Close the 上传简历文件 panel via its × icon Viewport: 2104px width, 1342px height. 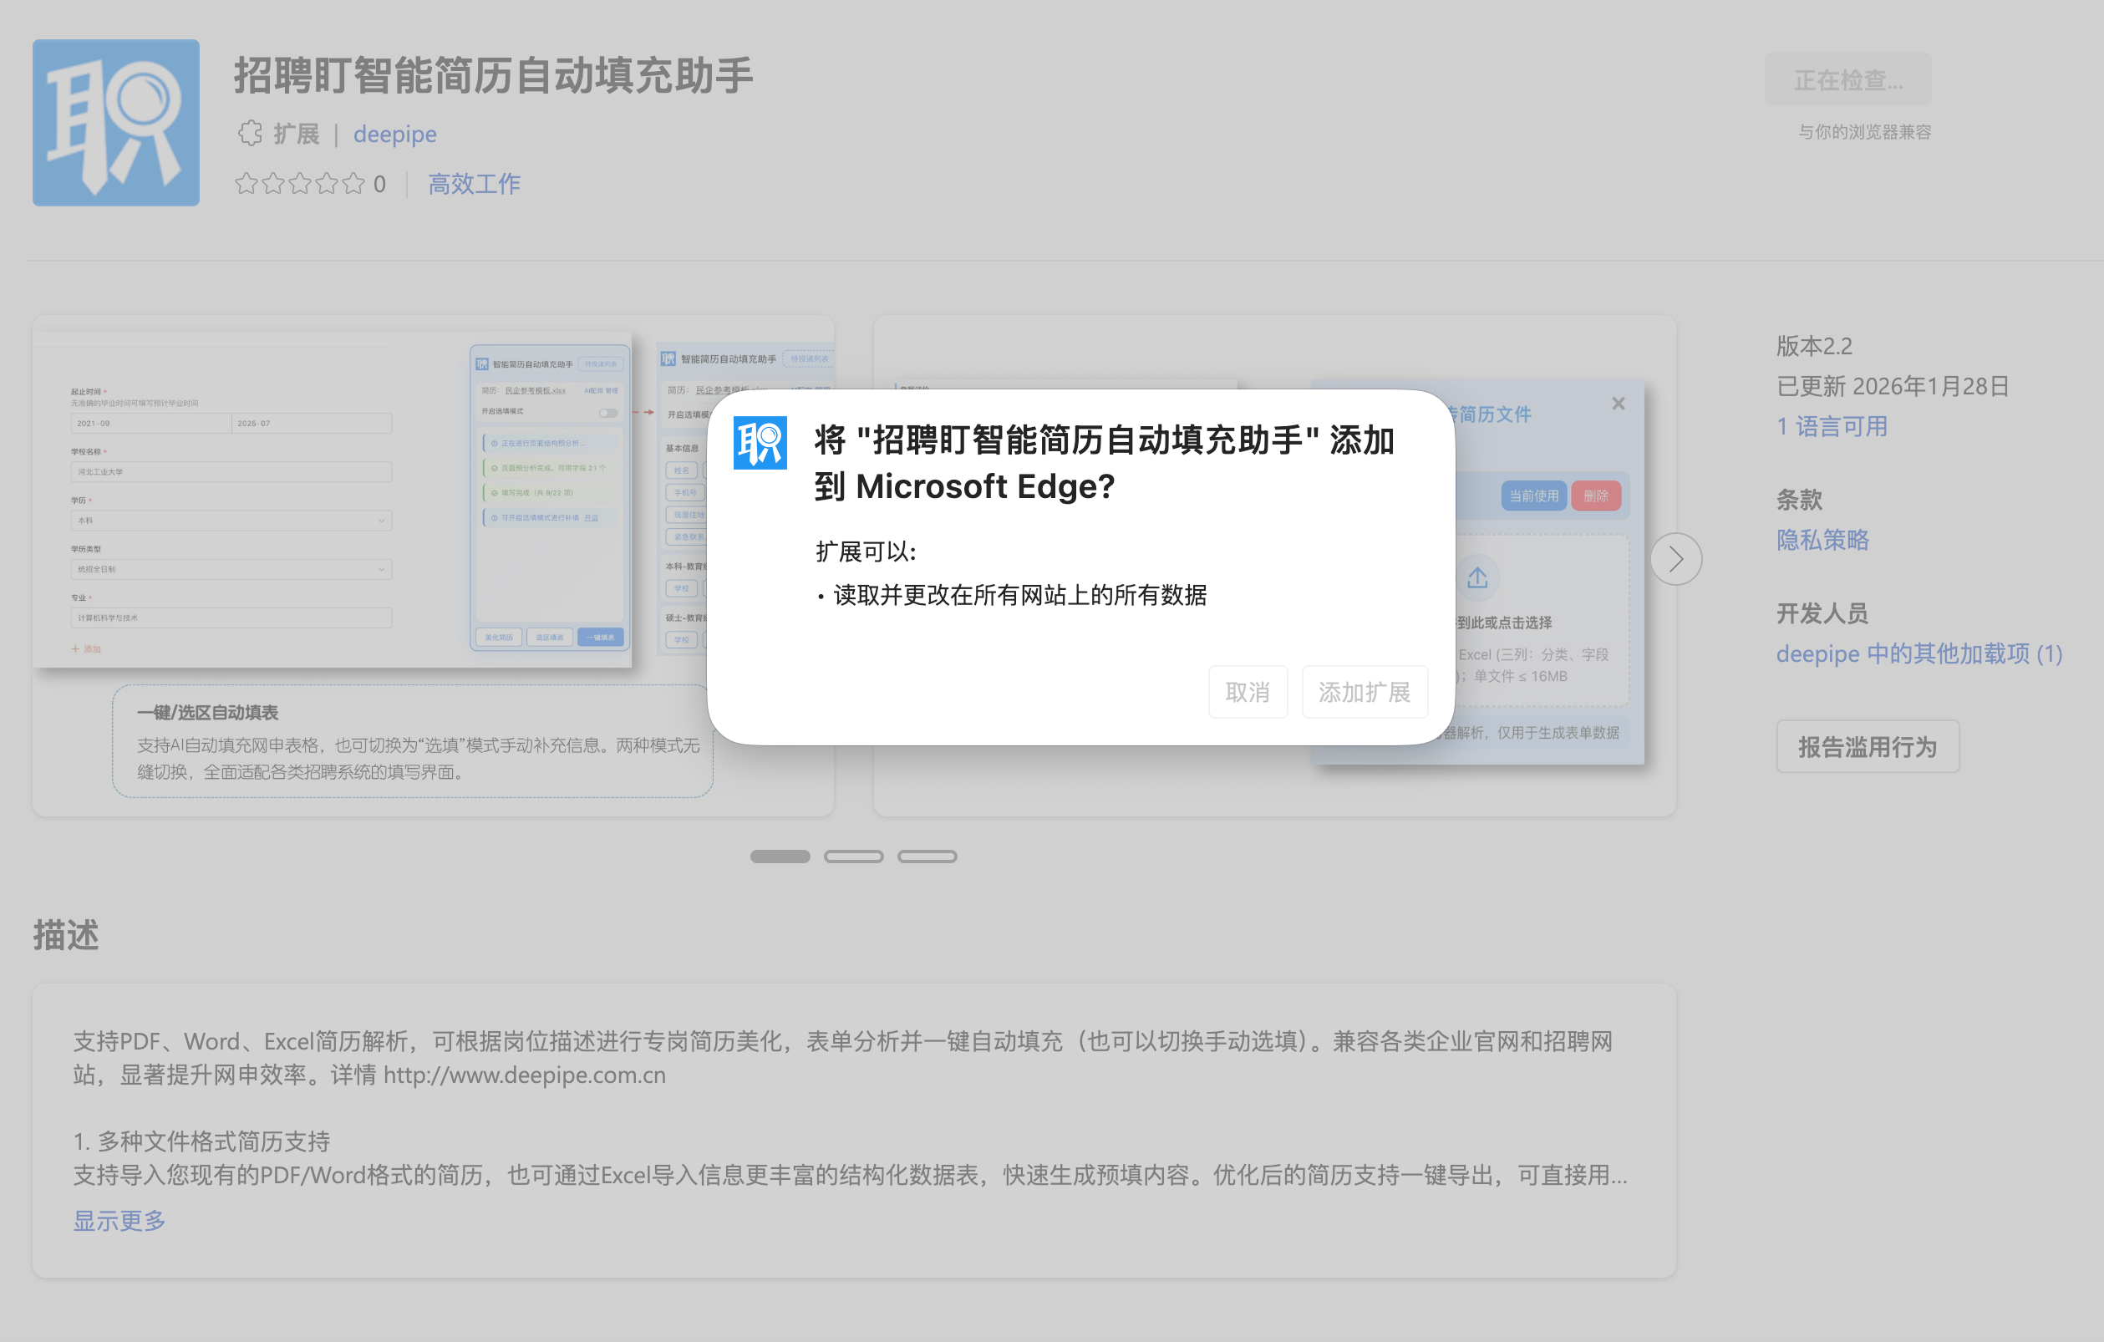(x=1619, y=403)
